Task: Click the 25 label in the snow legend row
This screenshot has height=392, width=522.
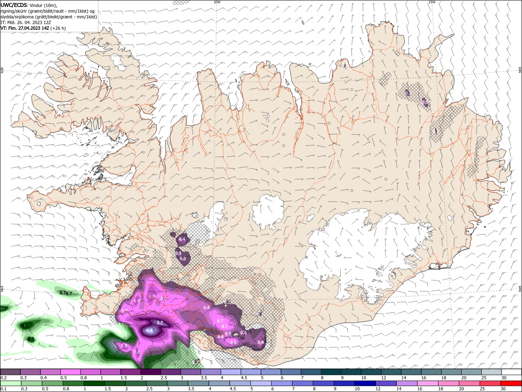Action: pyautogui.click(x=484, y=378)
